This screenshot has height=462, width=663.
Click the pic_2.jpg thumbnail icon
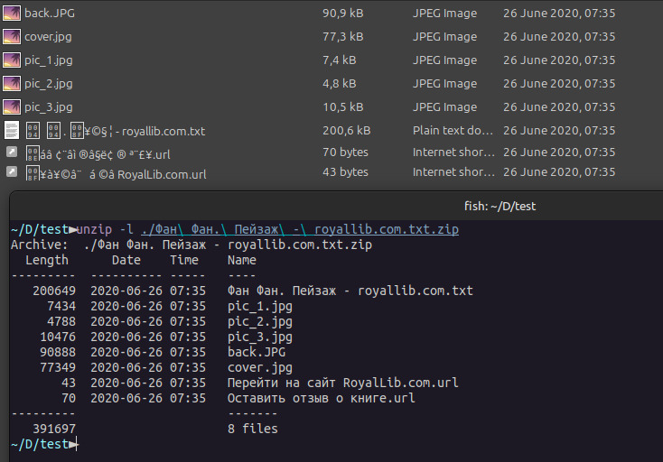(12, 84)
